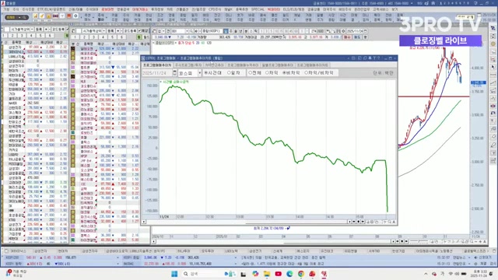The width and height of the screenshot is (498, 280).
Task: Open the 고객서비스 menu
Action: 381,9
